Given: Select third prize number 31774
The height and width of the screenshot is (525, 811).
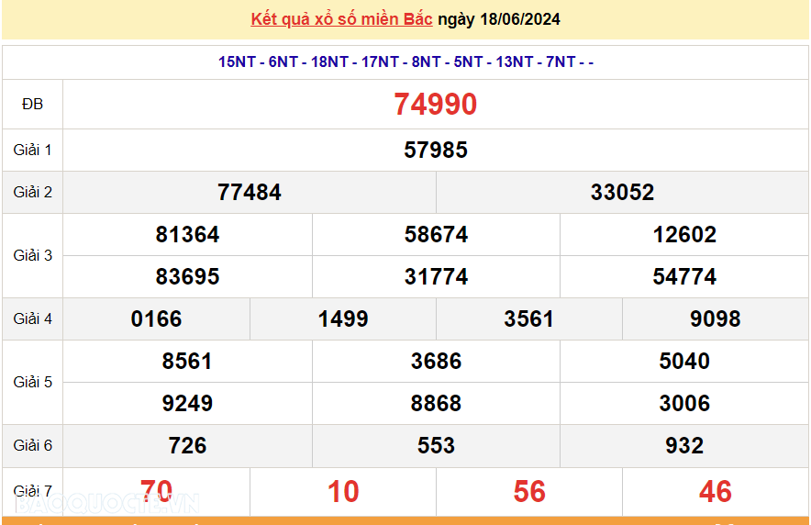Looking at the screenshot, I should click(436, 276).
